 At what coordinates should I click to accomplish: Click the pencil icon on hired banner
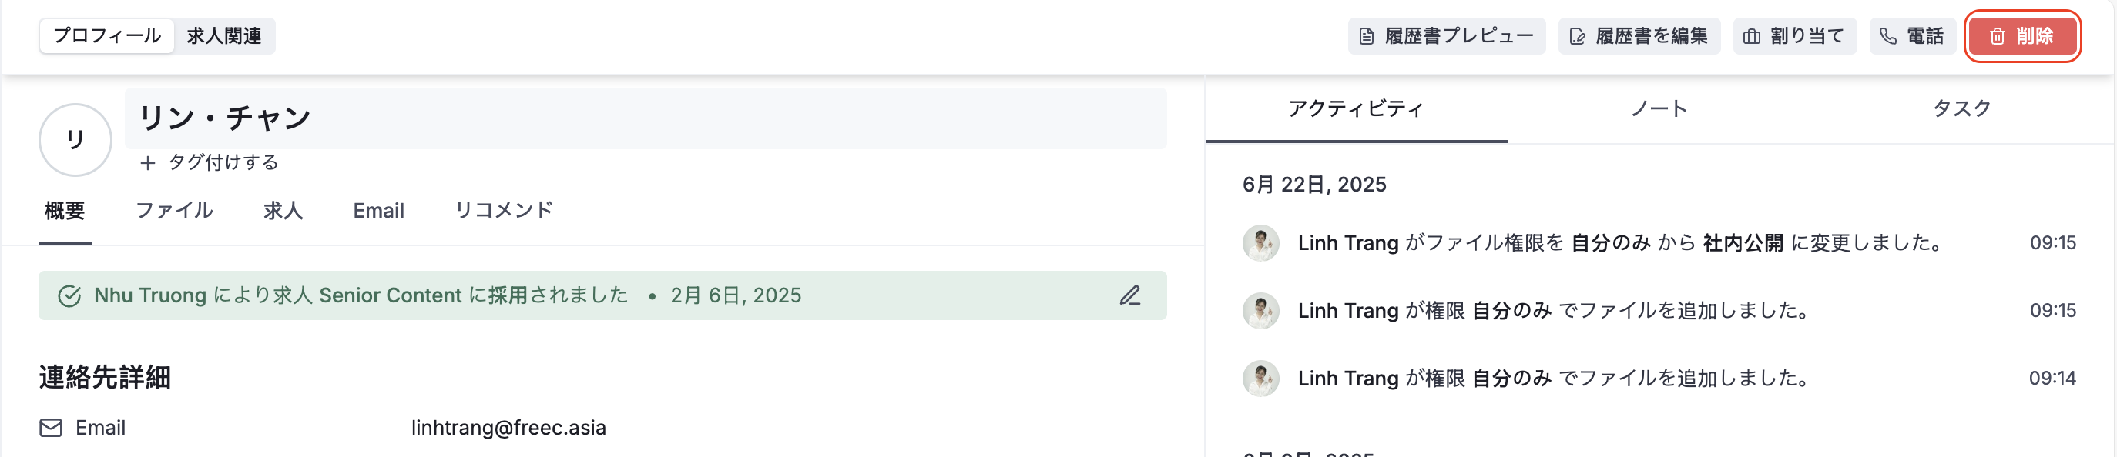tap(1130, 295)
